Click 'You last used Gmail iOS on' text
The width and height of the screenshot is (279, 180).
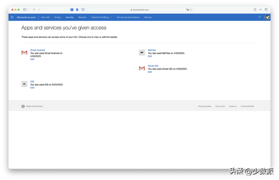[x=162, y=69]
